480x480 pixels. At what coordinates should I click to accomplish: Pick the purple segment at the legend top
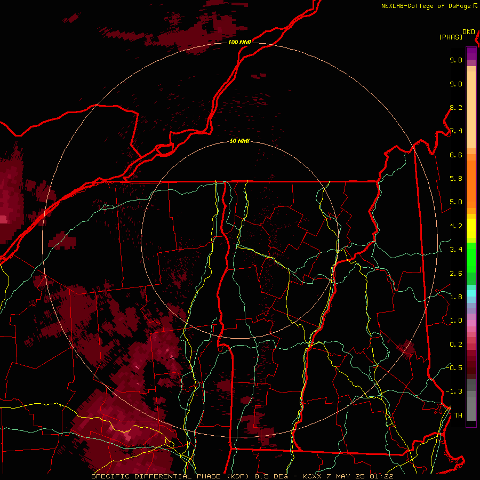click(471, 53)
